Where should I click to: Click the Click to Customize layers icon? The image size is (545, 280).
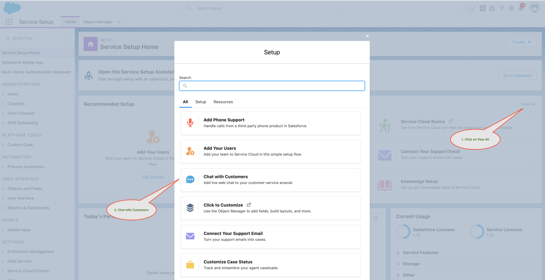[190, 208]
